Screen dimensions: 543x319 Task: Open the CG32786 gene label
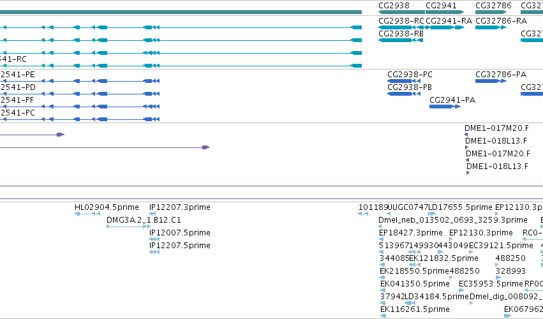(493, 6)
